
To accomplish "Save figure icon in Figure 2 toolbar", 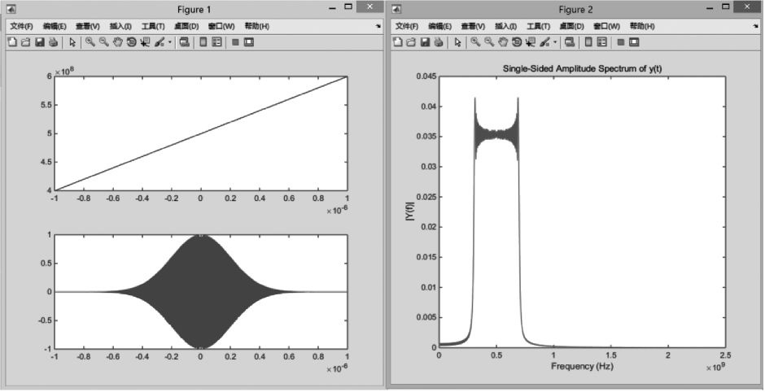I will [x=425, y=42].
